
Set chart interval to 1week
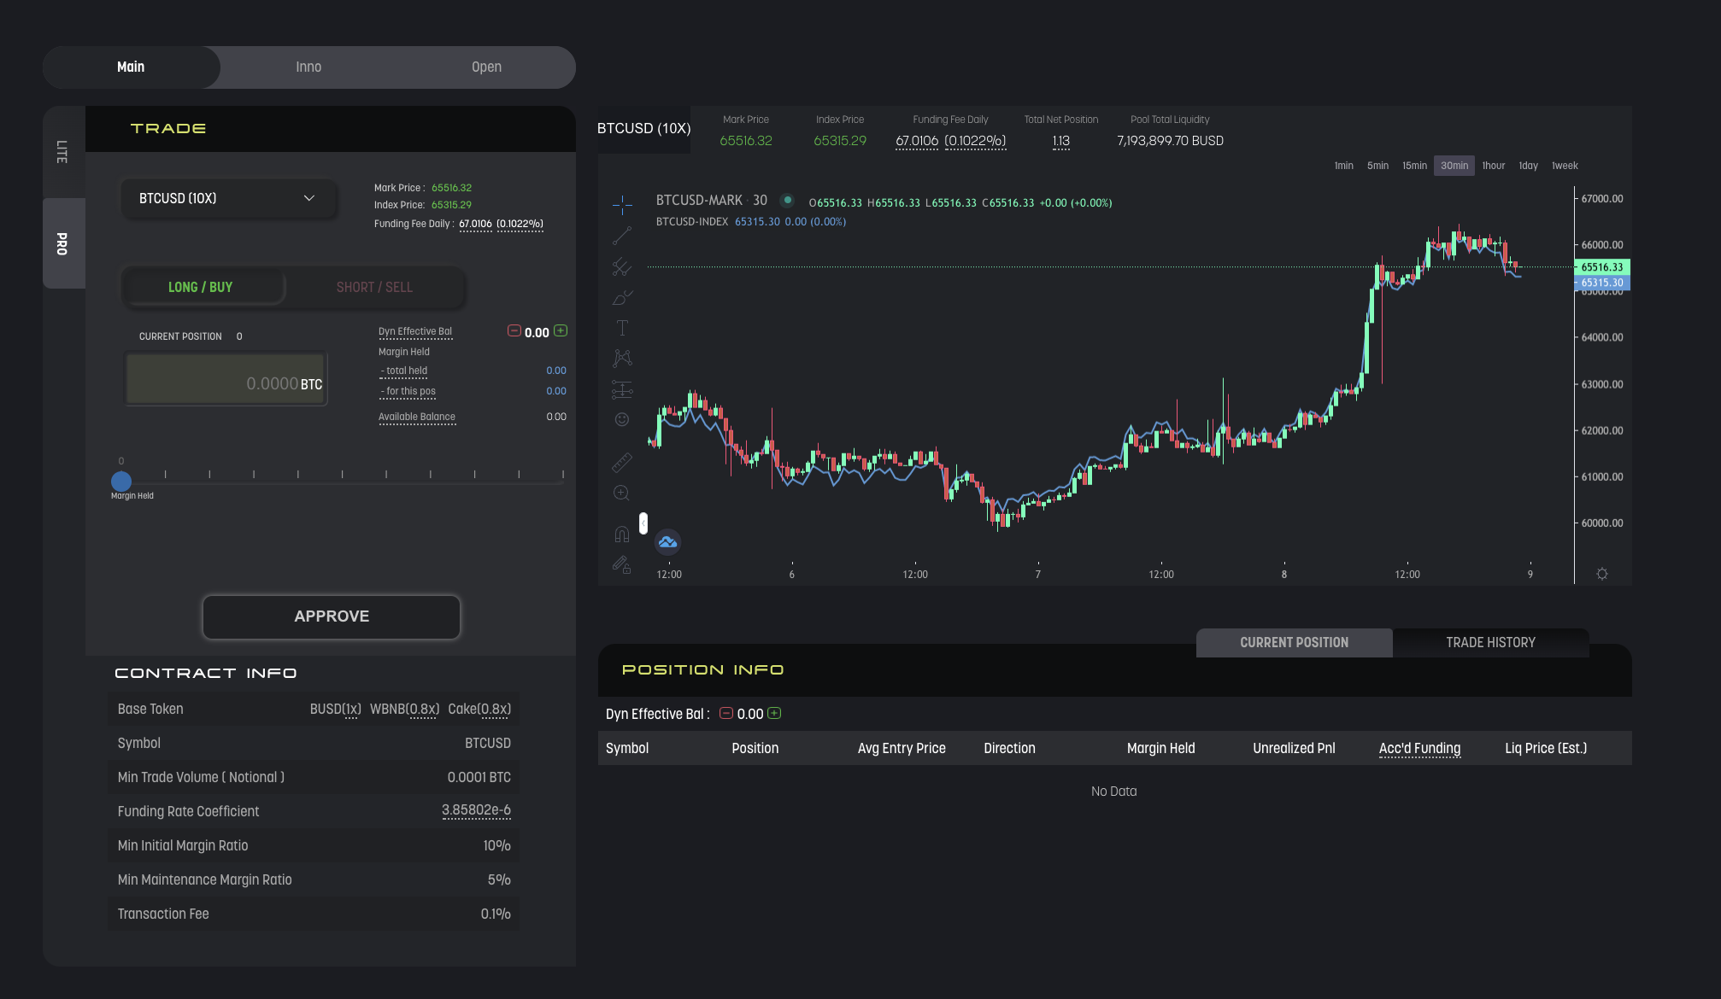tap(1565, 166)
